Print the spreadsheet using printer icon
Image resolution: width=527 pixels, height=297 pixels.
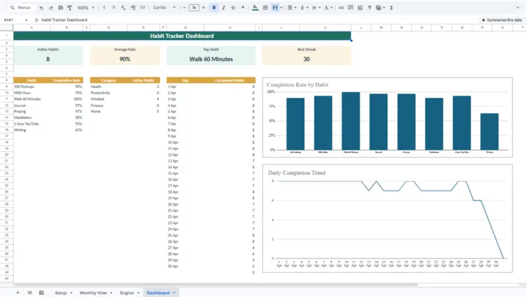(60, 8)
